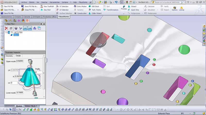Click the New Part icon
Image resolution: width=206 pixels, height=115 pixels.
(x=46, y=10)
